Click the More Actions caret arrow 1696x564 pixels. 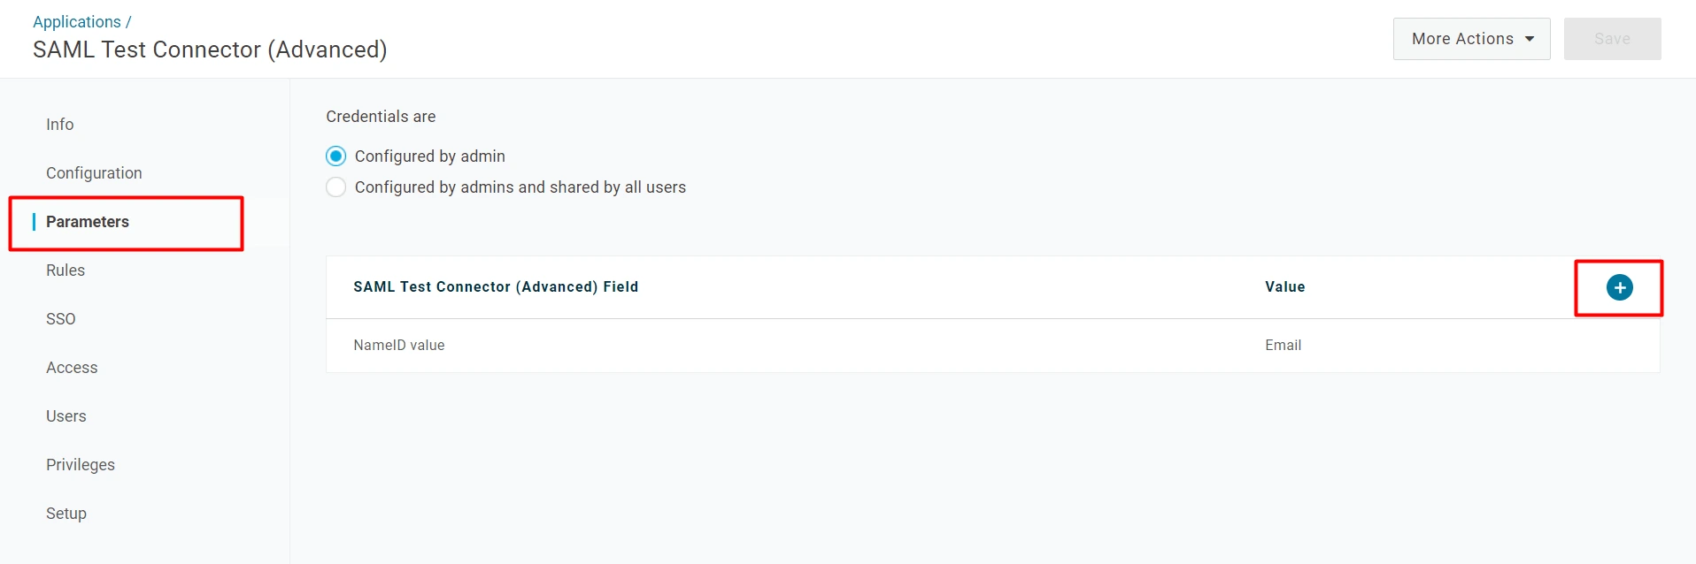1530,39
